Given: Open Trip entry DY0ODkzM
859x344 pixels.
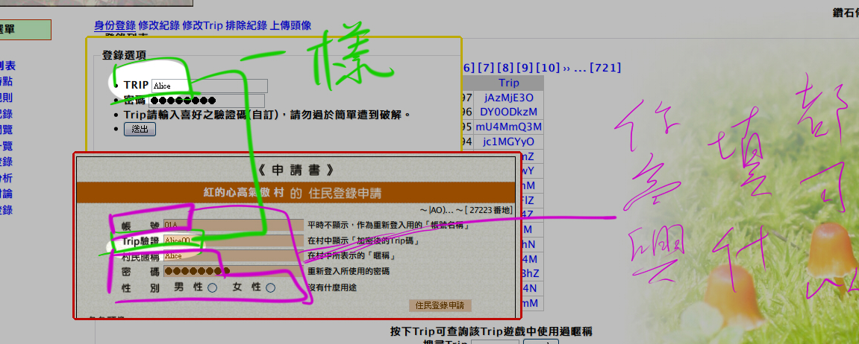Looking at the screenshot, I should point(509,112).
